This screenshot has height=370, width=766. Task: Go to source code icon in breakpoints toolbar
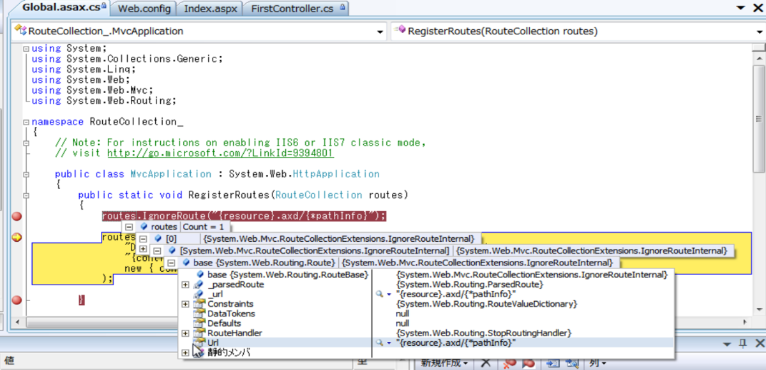553,363
